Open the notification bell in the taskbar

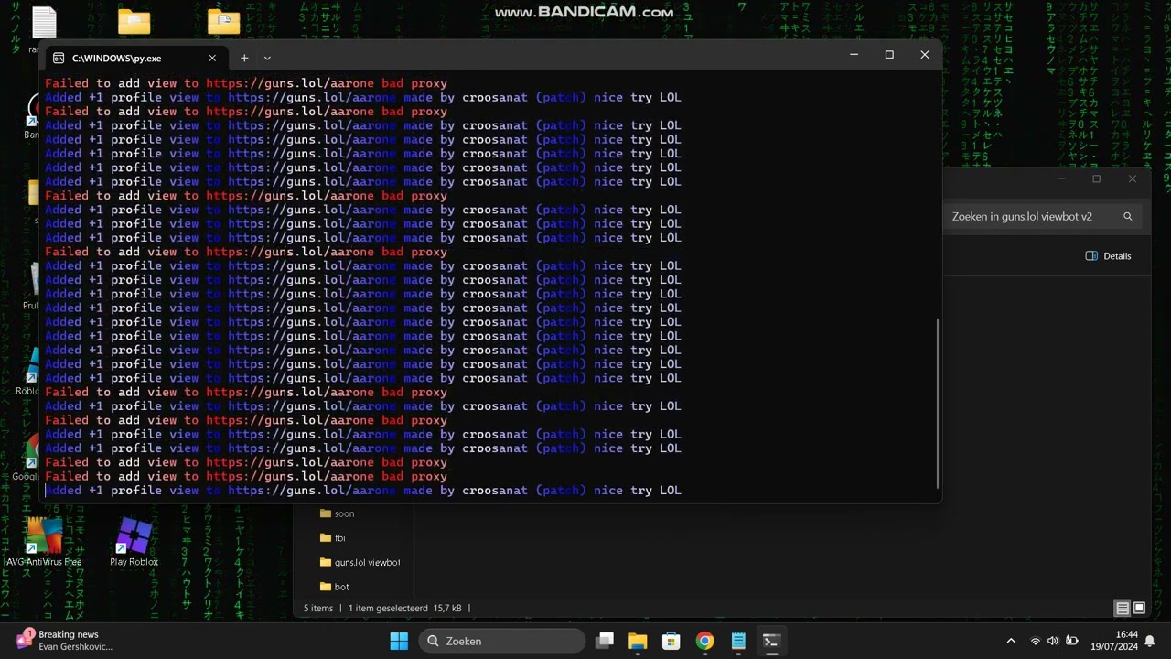point(1150,641)
